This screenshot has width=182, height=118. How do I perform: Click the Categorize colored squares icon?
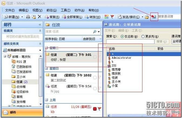click(x=106, y=17)
